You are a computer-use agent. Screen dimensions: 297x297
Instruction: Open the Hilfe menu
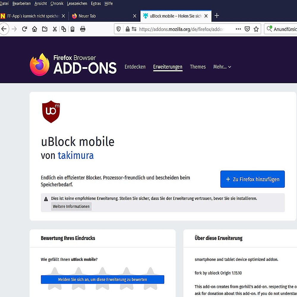click(x=108, y=3)
